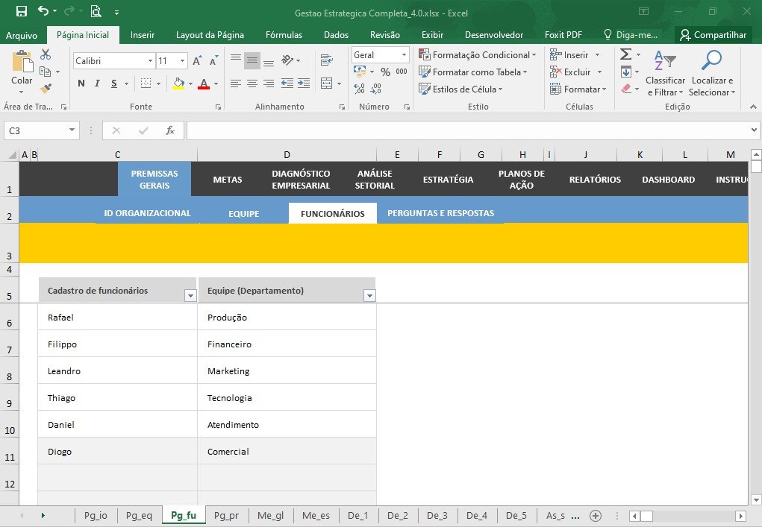Image resolution: width=762 pixels, height=527 pixels.
Task: Expand the Geral number format dropdown
Action: click(404, 55)
